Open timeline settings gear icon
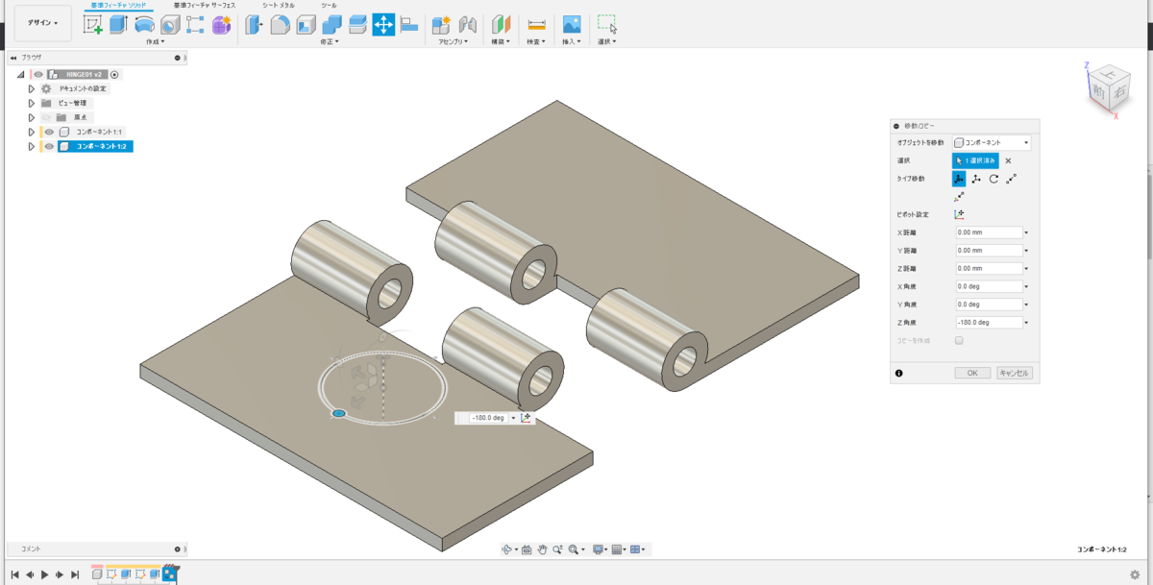 point(1136,573)
